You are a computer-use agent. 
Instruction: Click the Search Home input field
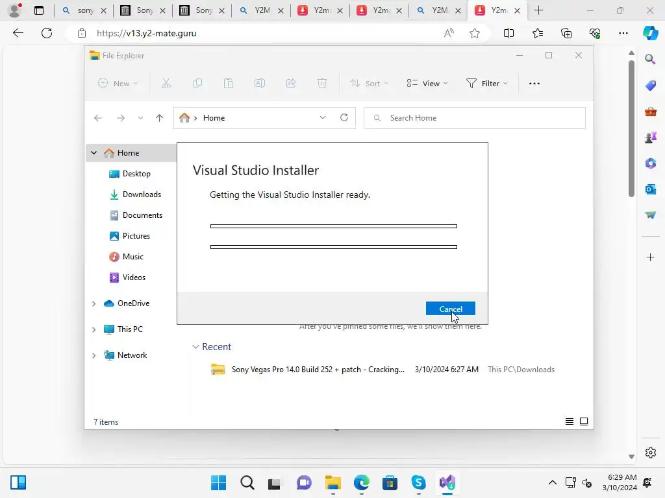pyautogui.click(x=475, y=118)
